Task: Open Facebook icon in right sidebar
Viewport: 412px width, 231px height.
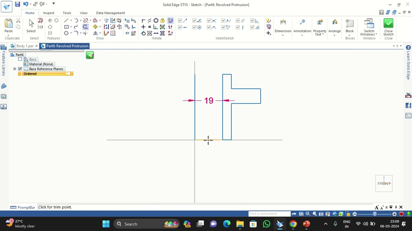Action: (408, 106)
